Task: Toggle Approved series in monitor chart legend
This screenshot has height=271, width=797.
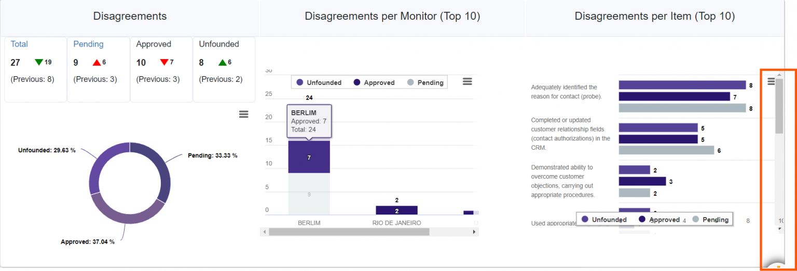Action: tap(374, 82)
